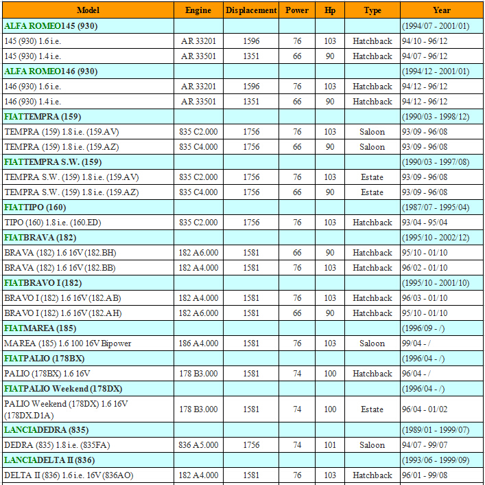Click the Model column header
485x485 pixels.
pyautogui.click(x=88, y=10)
